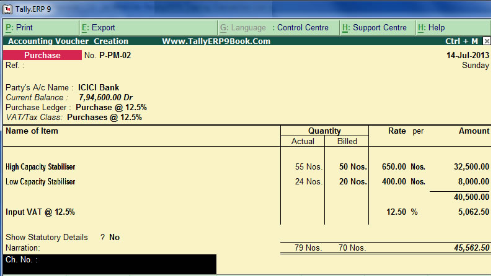Click actual quantity 55 Nos.

click(x=309, y=166)
